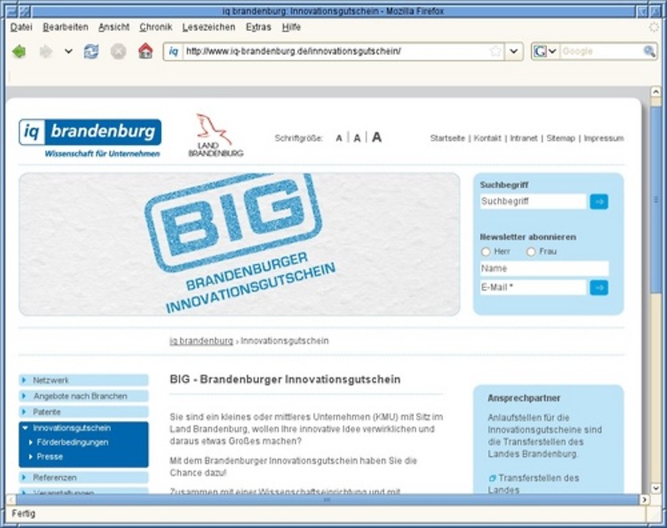Click the Firefox activity throbber icon
The image size is (667, 528).
coord(654,27)
